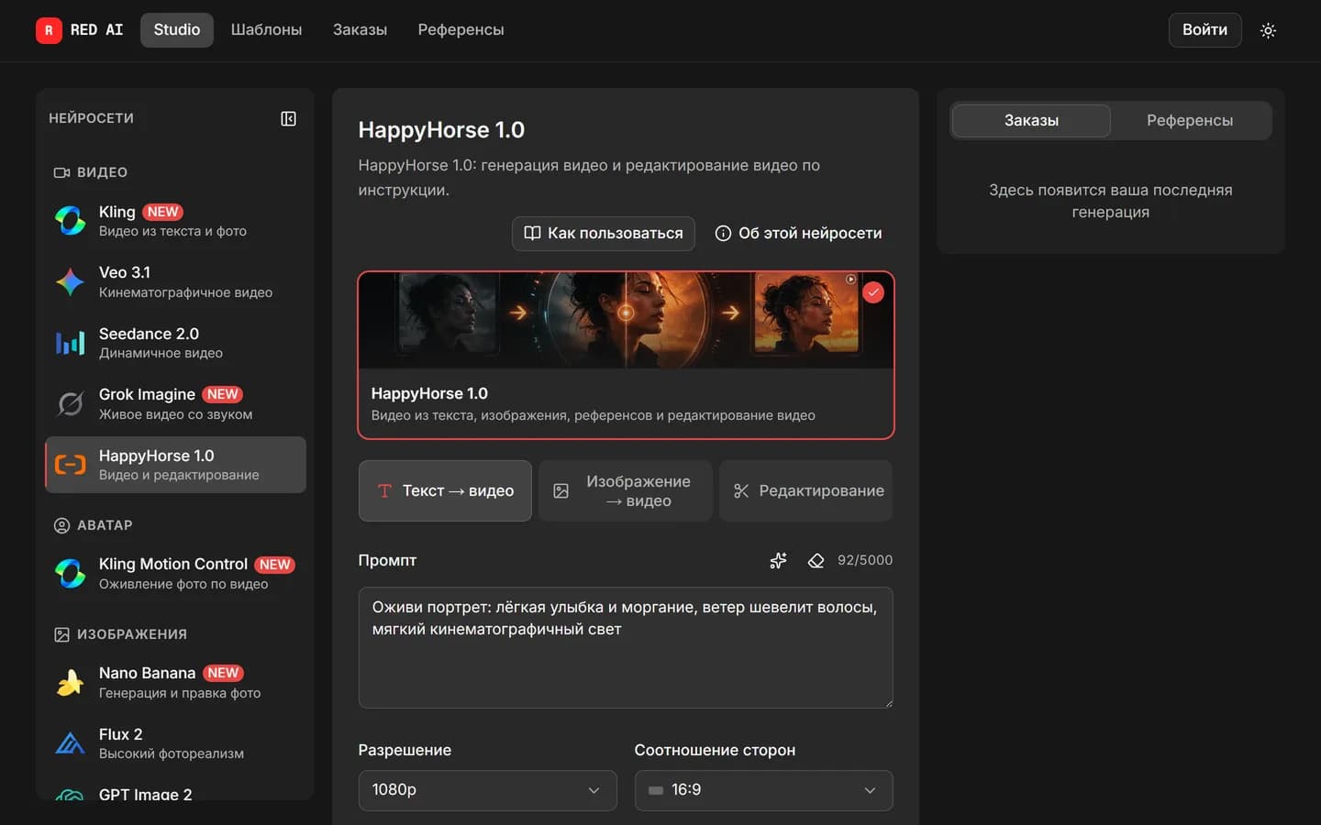Collapse the Нейросети sidebar panel icon
This screenshot has width=1321, height=825.
288,118
